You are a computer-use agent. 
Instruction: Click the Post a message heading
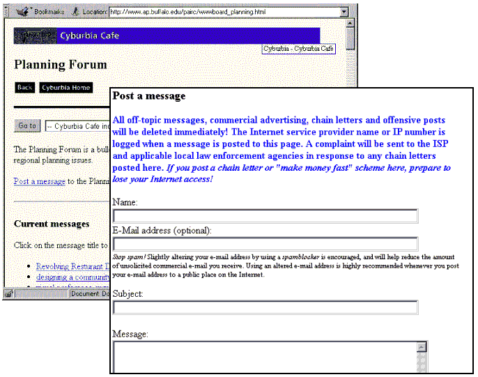(149, 96)
